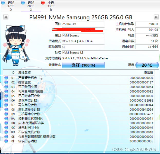Select the 启动-关闭循环次数 attribute name
The image size is (160, 154).
[x=31, y=123]
